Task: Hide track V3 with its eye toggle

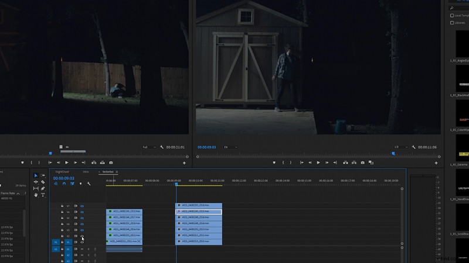Action: pyautogui.click(x=82, y=230)
